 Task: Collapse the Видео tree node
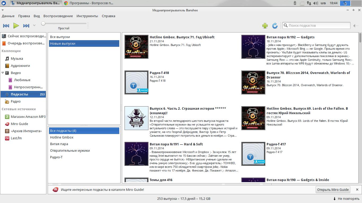click(3, 73)
